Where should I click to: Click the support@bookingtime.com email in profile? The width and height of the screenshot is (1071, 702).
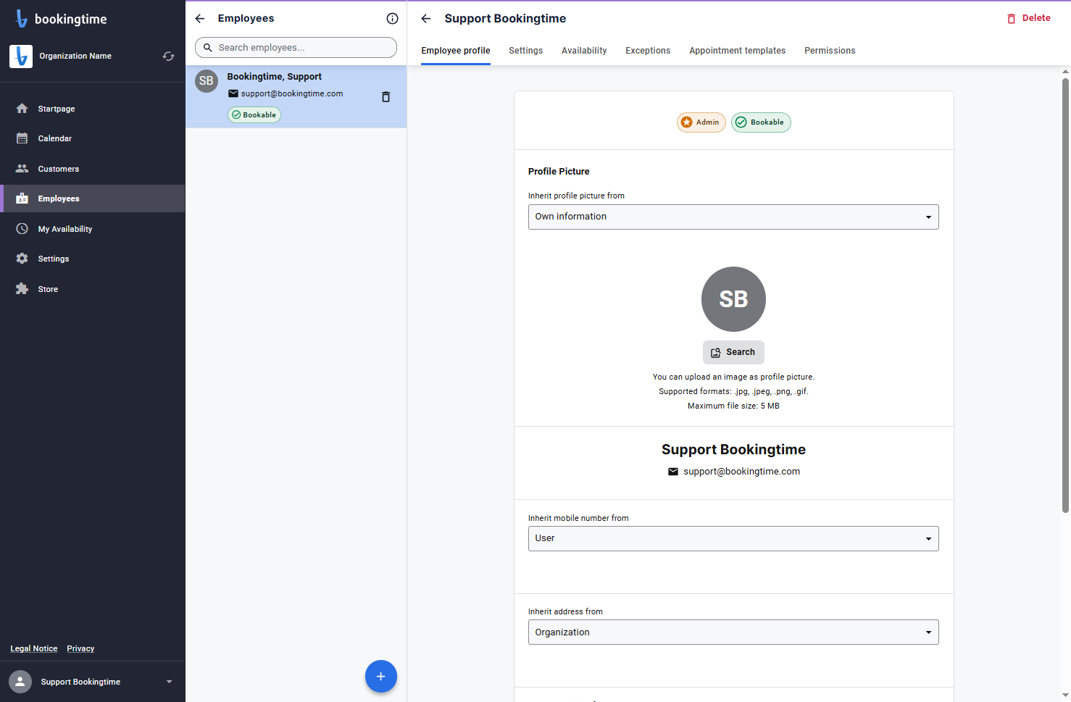click(x=734, y=472)
